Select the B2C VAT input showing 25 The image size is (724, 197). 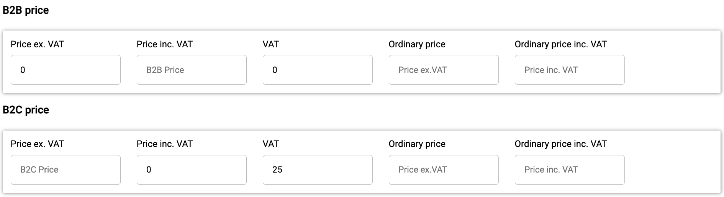point(318,170)
